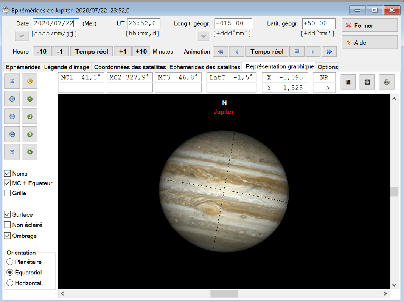Click vertical scrollbar down arrow

click(x=394, y=285)
